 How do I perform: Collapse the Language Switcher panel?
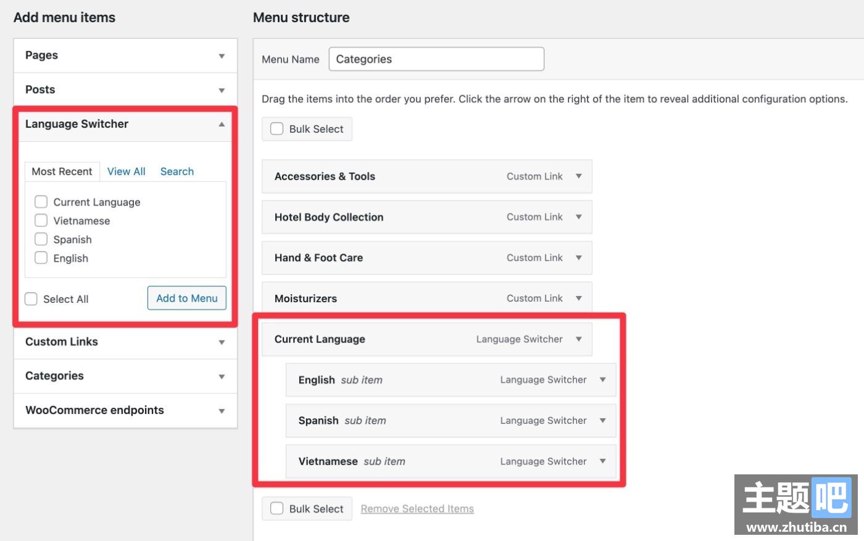(x=222, y=124)
